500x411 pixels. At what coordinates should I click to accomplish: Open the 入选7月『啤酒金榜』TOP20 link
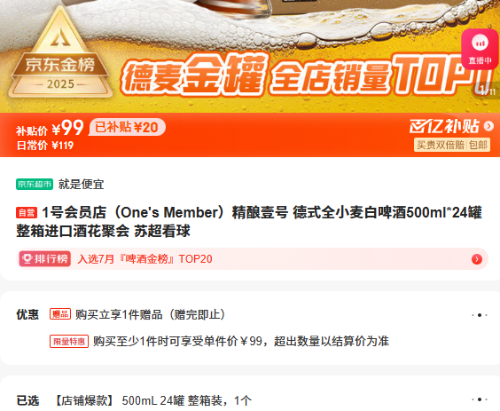click(145, 259)
